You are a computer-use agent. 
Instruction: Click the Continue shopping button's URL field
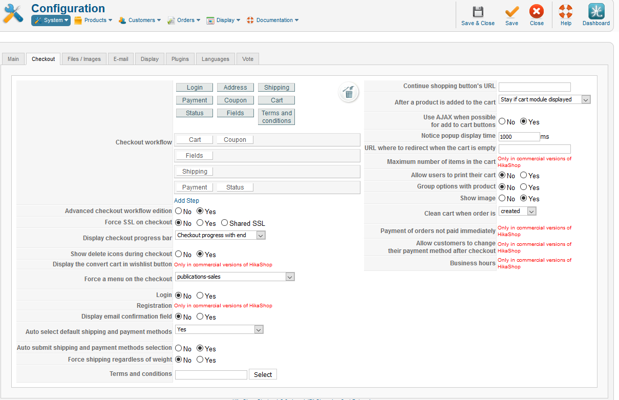[x=535, y=87]
